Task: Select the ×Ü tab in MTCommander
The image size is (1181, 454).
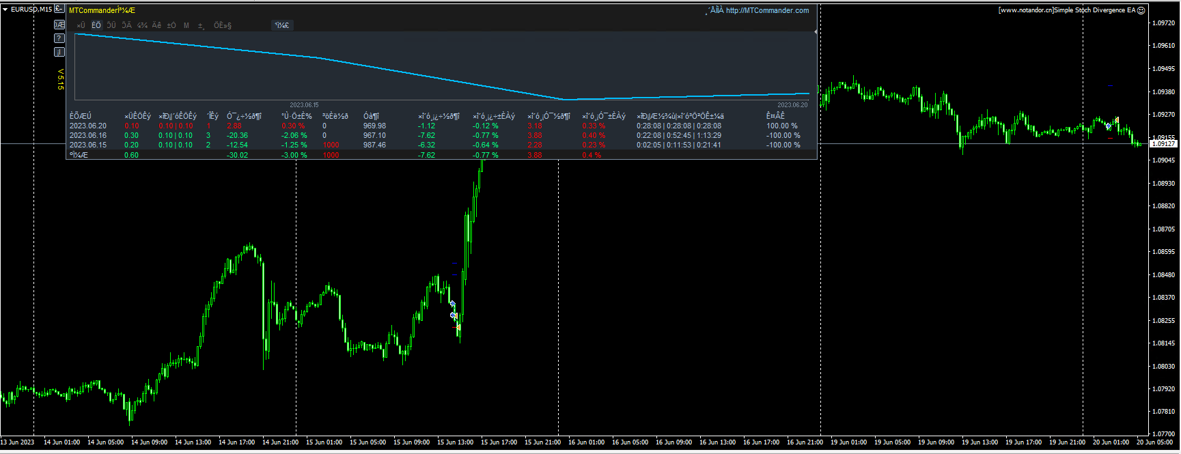Action: (81, 25)
